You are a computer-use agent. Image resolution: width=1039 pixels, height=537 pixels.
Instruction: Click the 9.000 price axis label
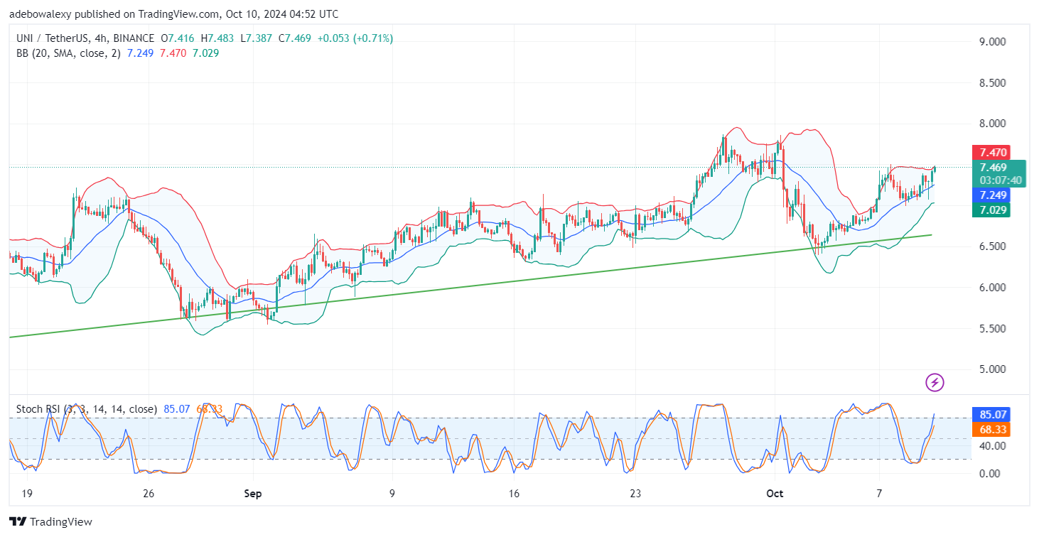point(991,42)
